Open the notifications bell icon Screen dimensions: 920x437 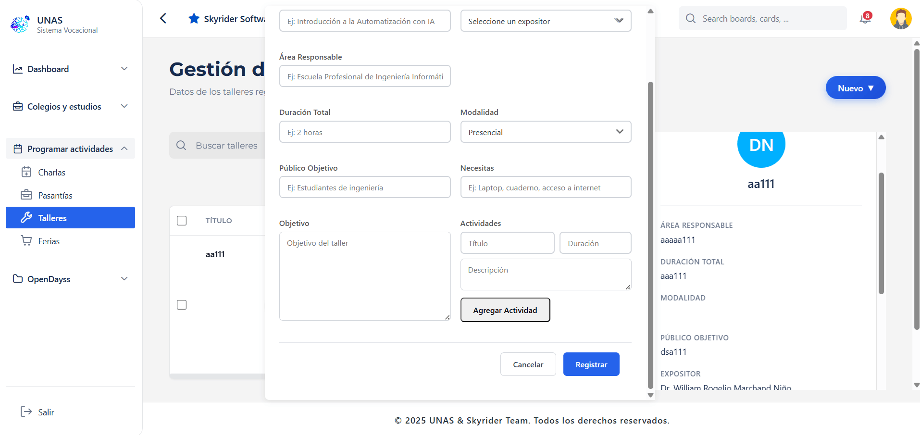[865, 19]
